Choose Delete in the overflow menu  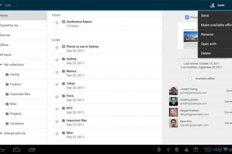pyautogui.click(x=206, y=53)
